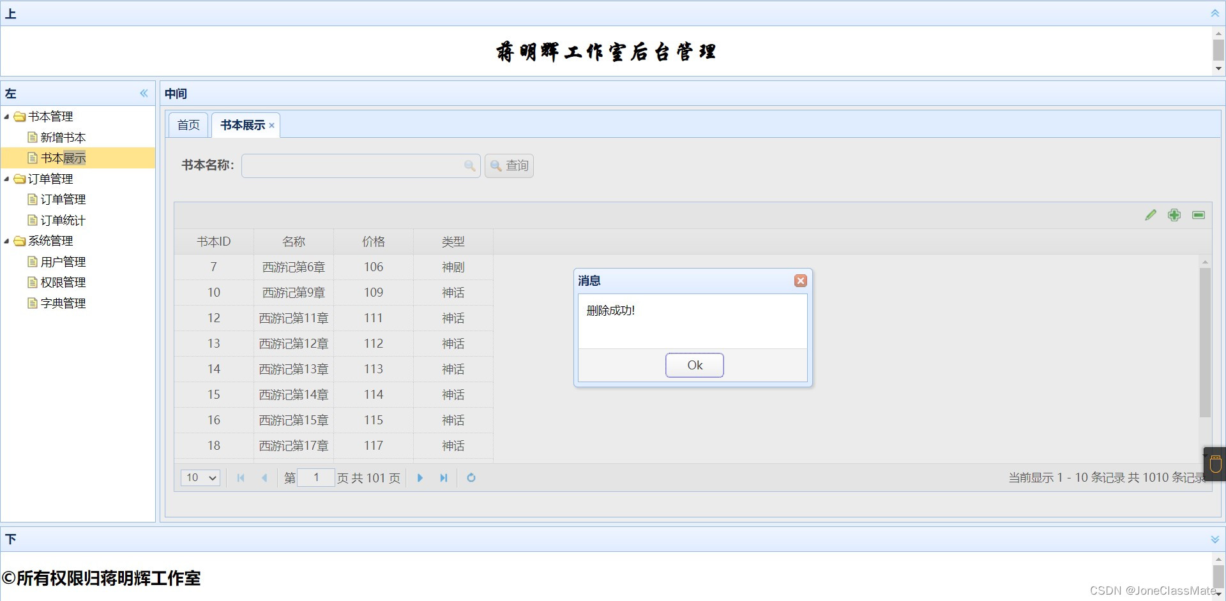Open 订单统计 in the tree
Viewport: 1226px width, 601px height.
pos(63,221)
